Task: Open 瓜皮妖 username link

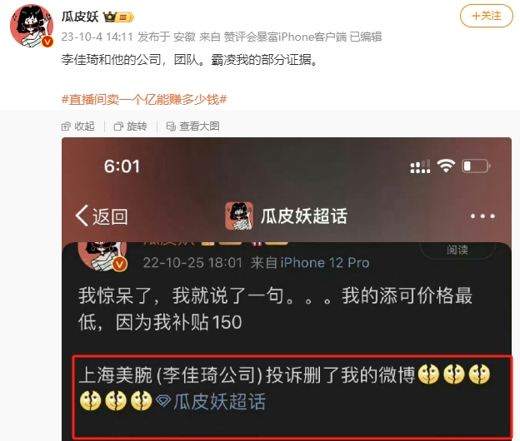Action: click(80, 17)
